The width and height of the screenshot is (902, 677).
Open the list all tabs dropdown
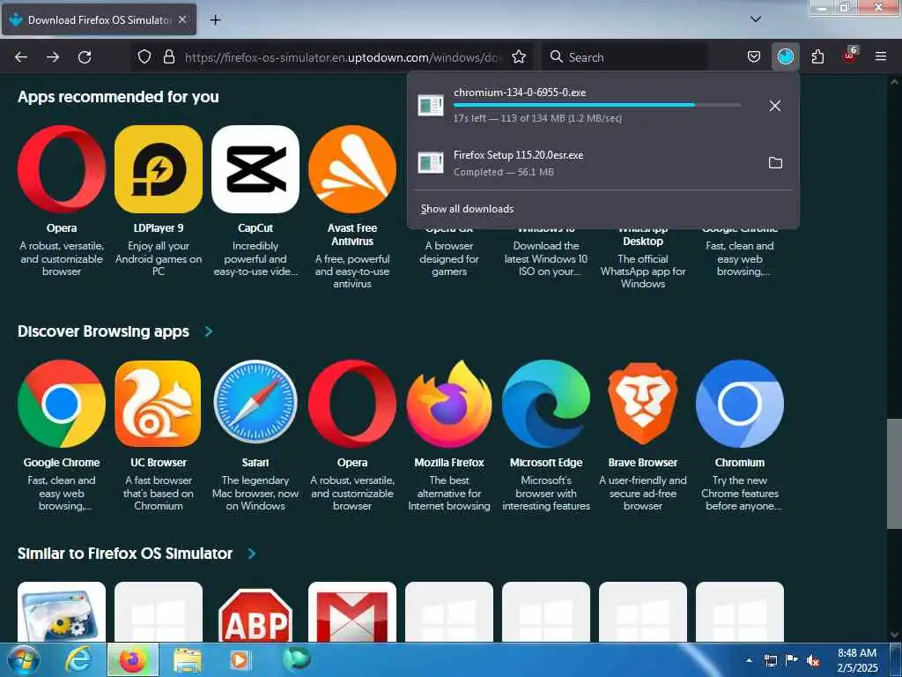(756, 19)
